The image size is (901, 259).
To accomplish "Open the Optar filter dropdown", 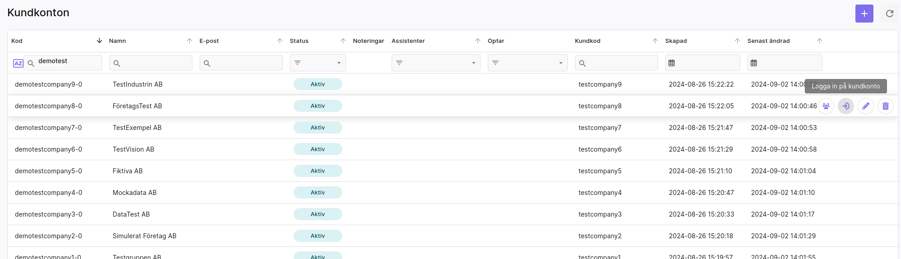I will click(x=528, y=63).
